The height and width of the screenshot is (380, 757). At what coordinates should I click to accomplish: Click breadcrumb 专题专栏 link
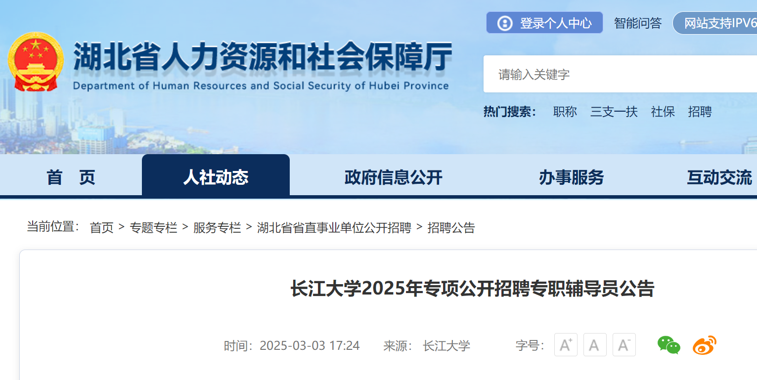point(153,228)
